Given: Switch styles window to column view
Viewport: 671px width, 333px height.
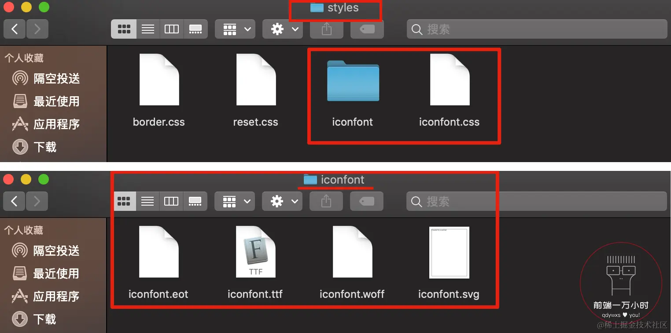Looking at the screenshot, I should coord(172,29).
